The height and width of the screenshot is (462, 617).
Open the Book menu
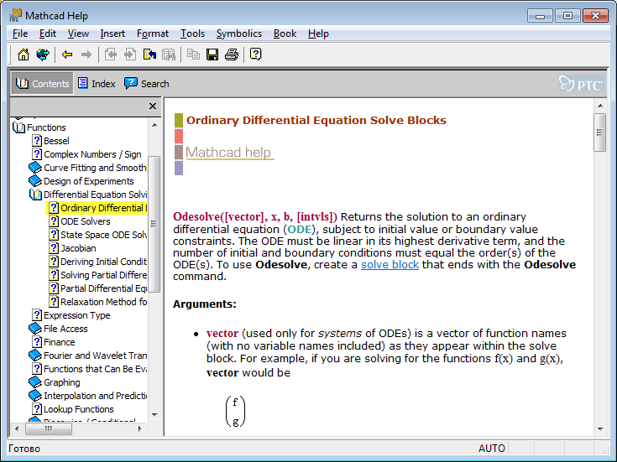click(285, 34)
